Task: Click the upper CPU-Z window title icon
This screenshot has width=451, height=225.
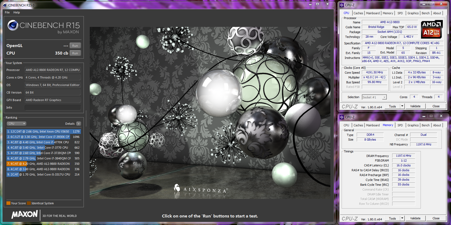Action: [x=342, y=5]
